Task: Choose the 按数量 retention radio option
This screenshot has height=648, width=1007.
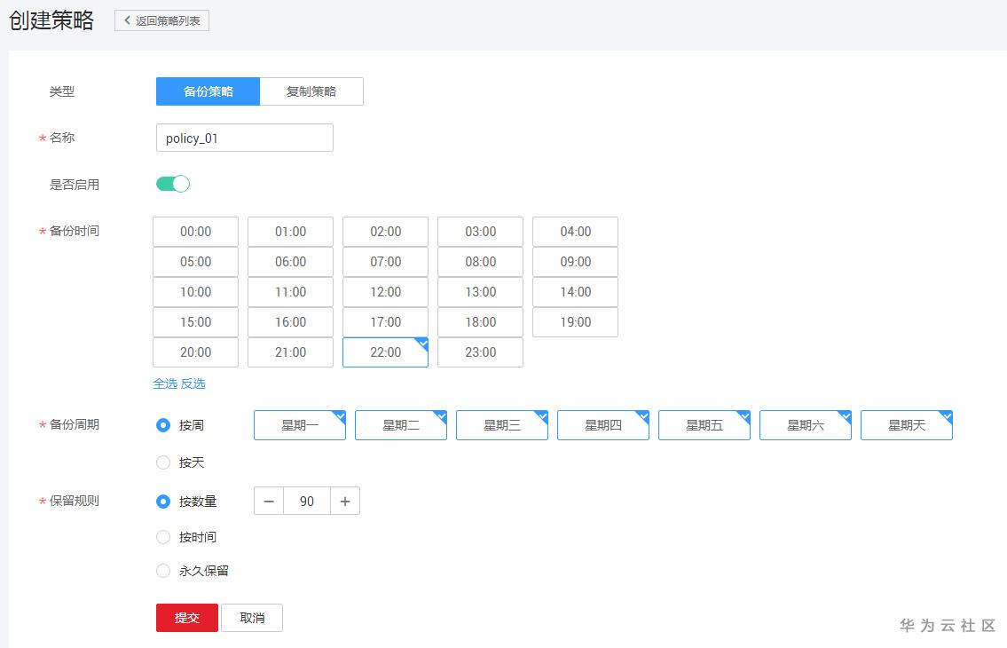Action: [x=163, y=502]
